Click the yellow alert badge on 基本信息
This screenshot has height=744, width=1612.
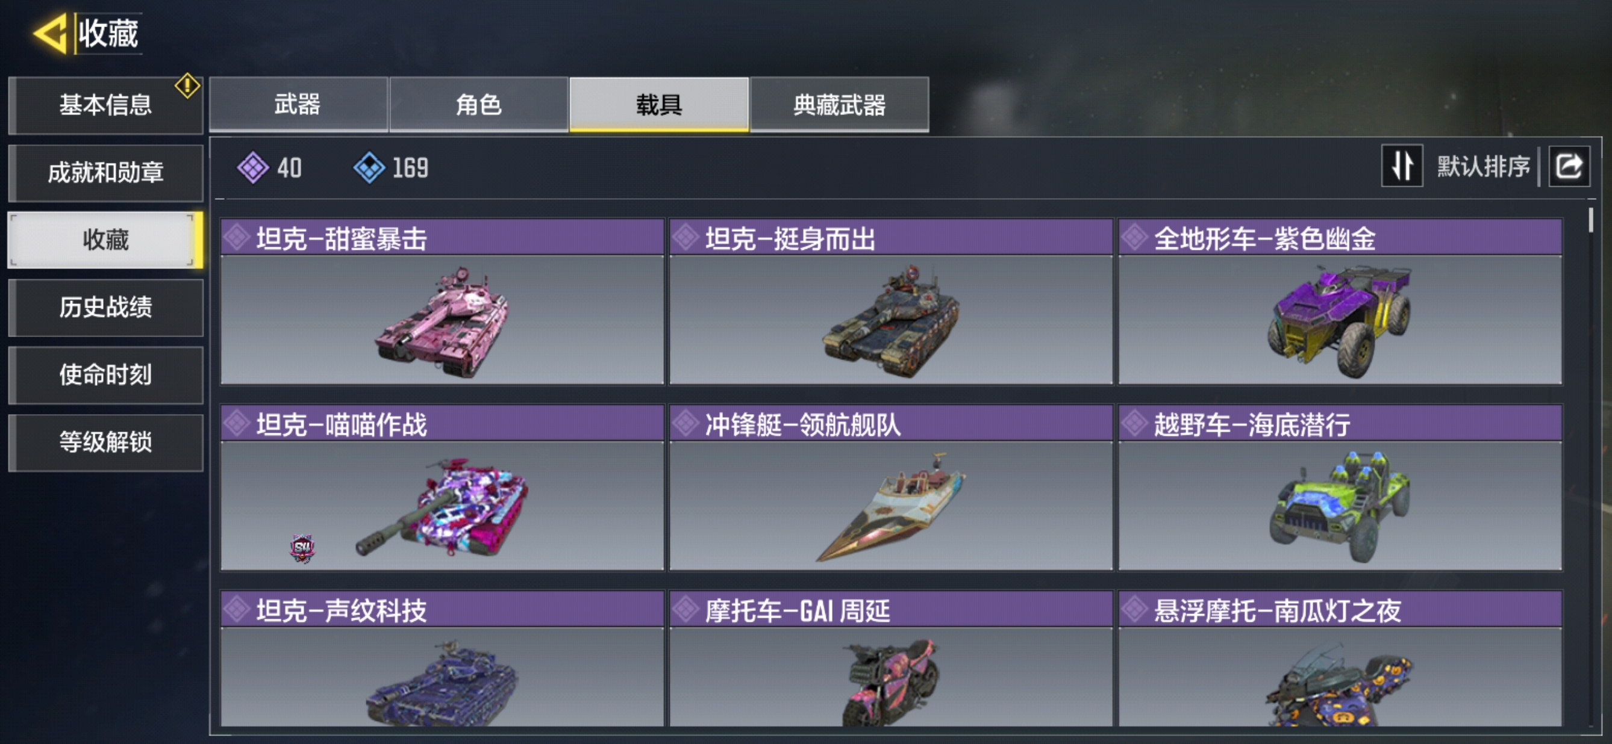click(x=187, y=85)
